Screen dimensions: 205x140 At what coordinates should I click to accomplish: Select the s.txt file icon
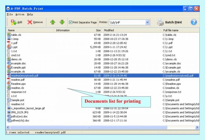[9, 96]
